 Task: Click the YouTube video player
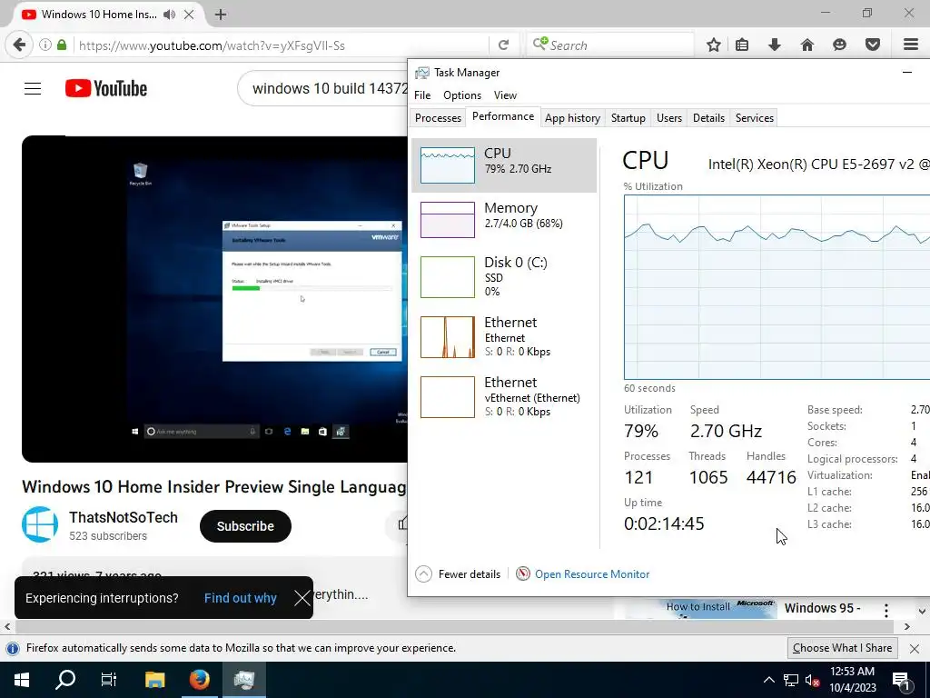point(214,298)
